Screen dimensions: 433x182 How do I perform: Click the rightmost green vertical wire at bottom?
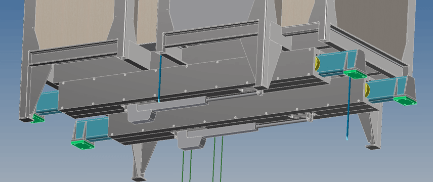[x=222, y=159]
